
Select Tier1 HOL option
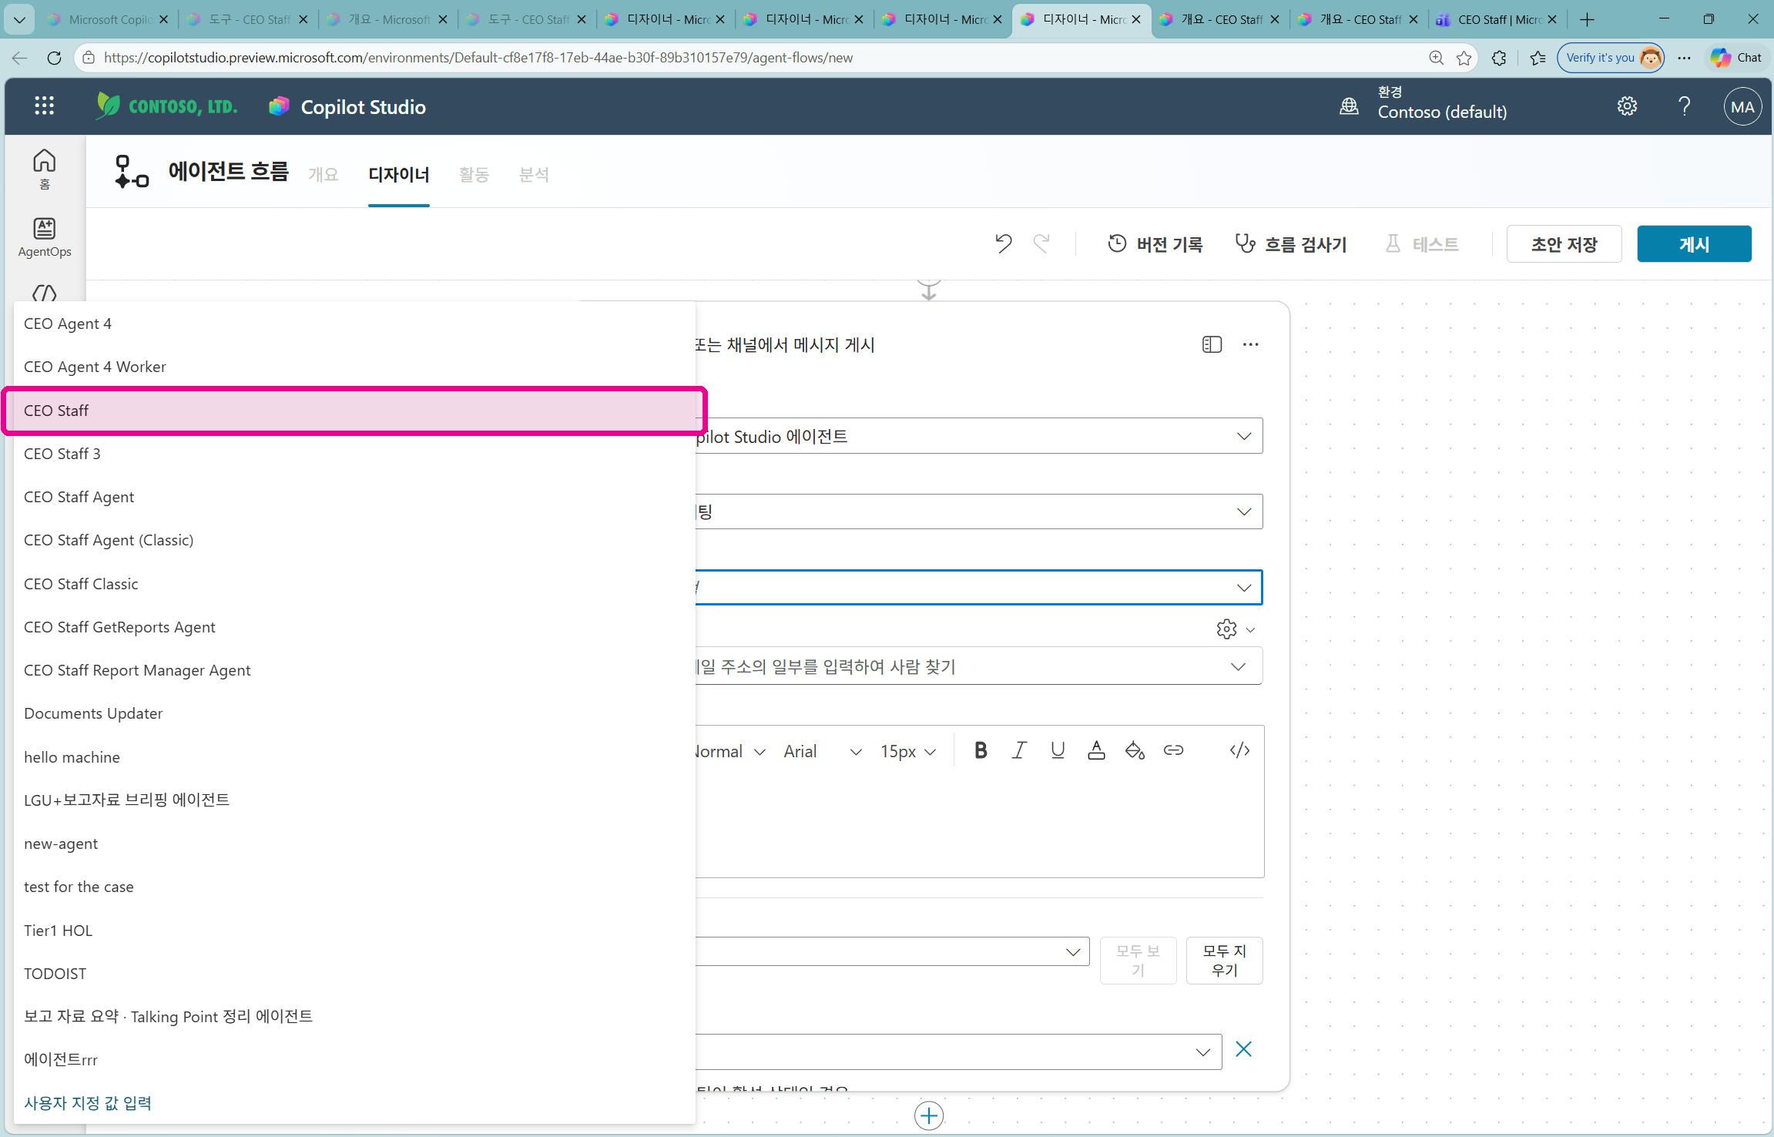(354, 931)
